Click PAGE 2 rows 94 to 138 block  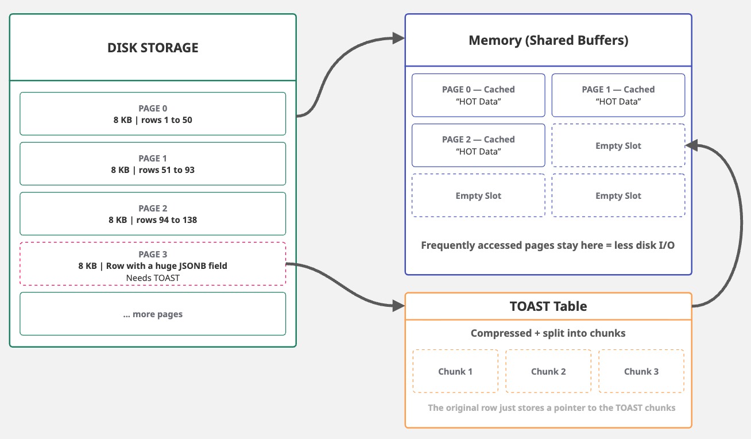pyautogui.click(x=153, y=214)
